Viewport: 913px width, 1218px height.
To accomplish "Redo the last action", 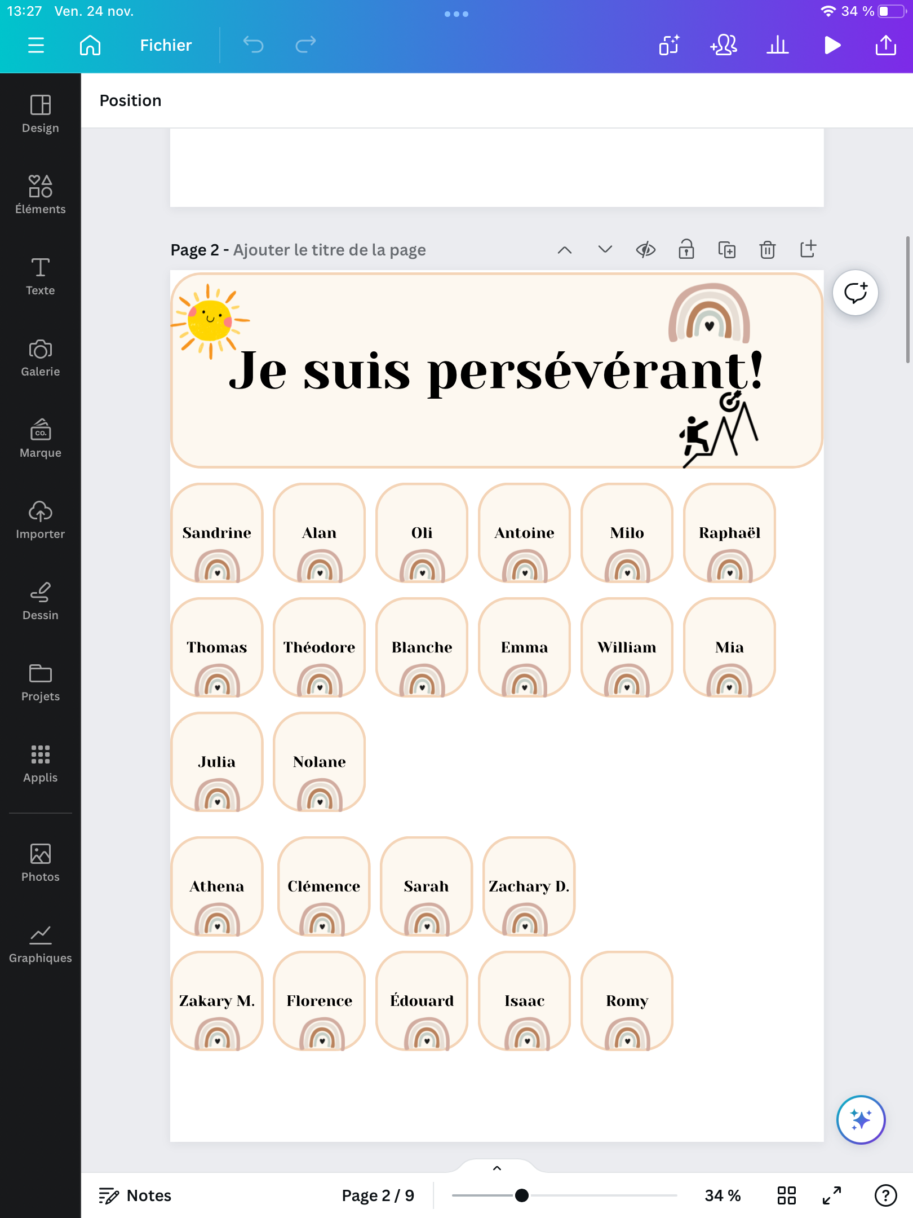I will tap(305, 45).
